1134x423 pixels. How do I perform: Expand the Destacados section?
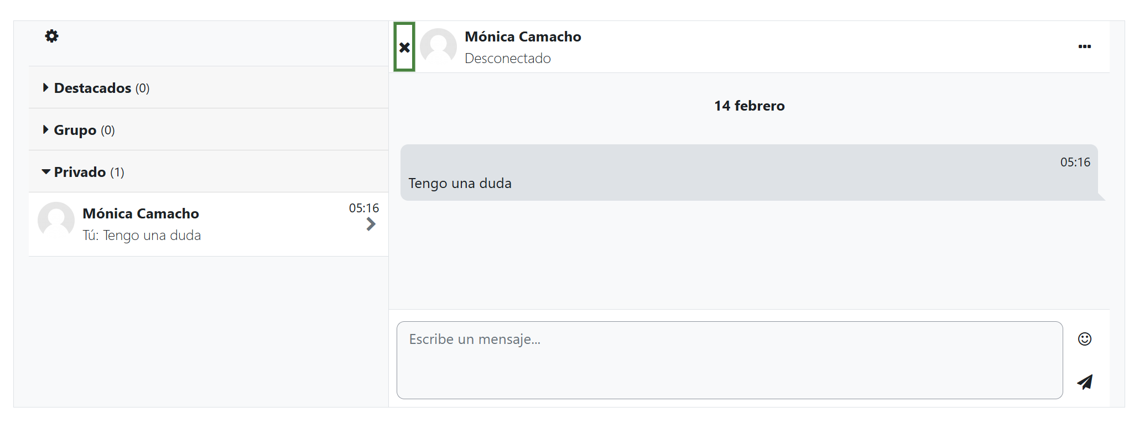[93, 88]
